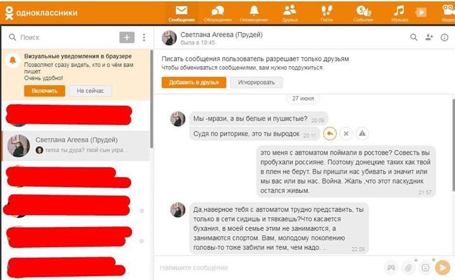The image size is (455, 280).
Task: Open chat info icon in header
Action: click(446, 37)
